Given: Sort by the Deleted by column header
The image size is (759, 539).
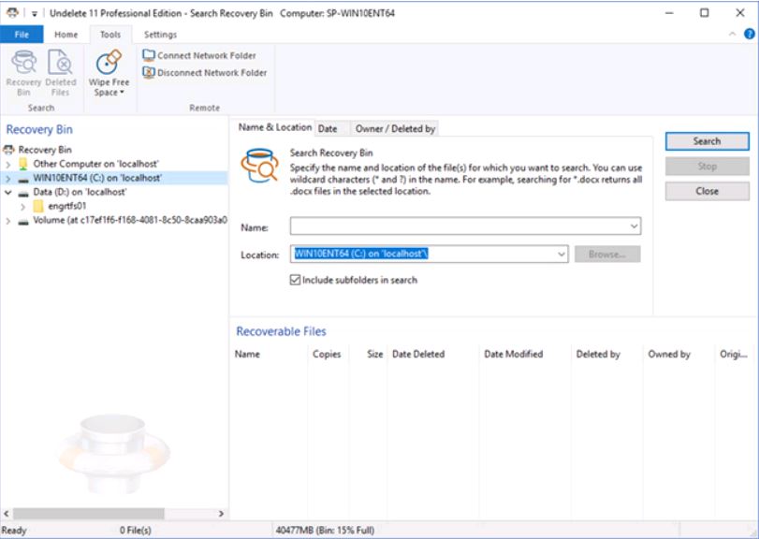Looking at the screenshot, I should coord(607,354).
